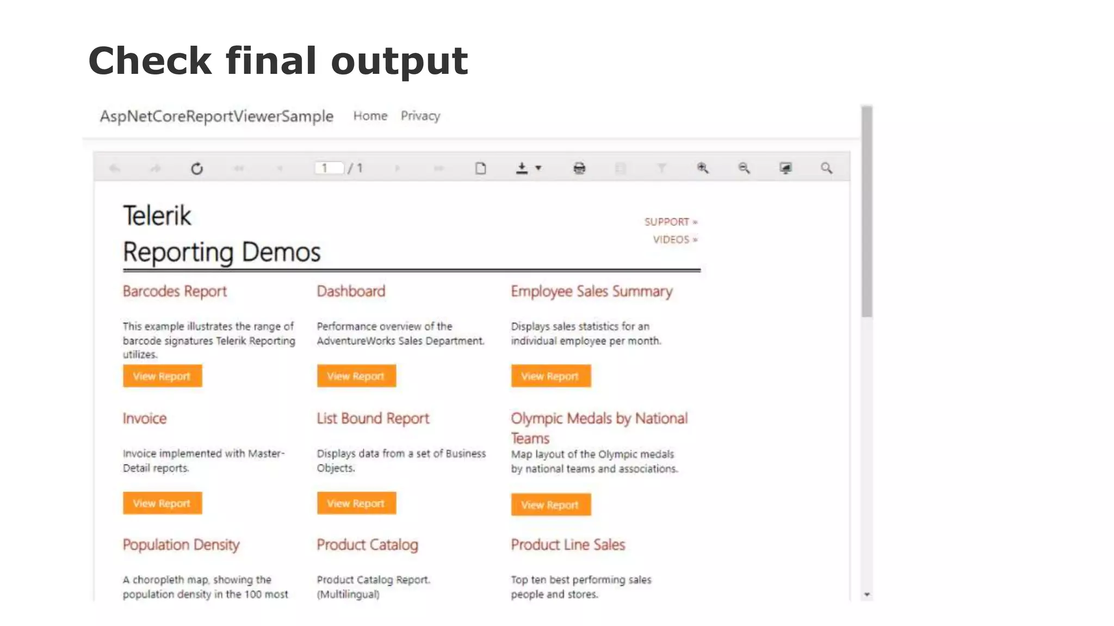The image size is (1114, 626).
Task: Zoom in on the report
Action: pyautogui.click(x=703, y=168)
